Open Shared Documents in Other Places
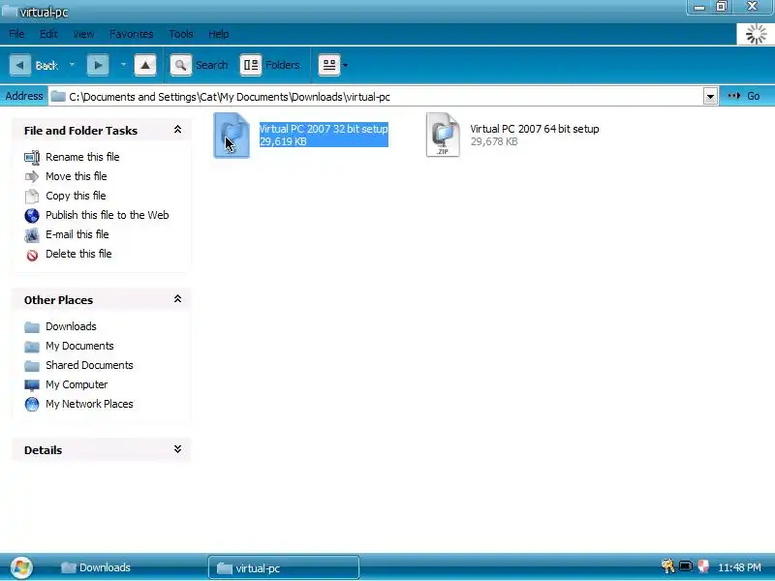The image size is (775, 581). (x=89, y=365)
